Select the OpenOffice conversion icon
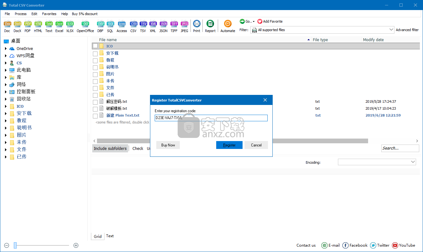The image size is (423, 252). [x=85, y=24]
